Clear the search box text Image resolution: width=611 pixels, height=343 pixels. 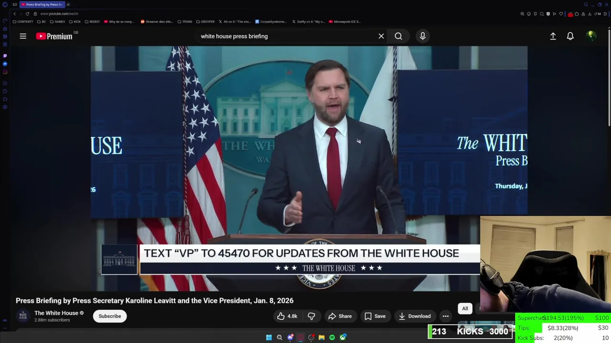tap(381, 36)
